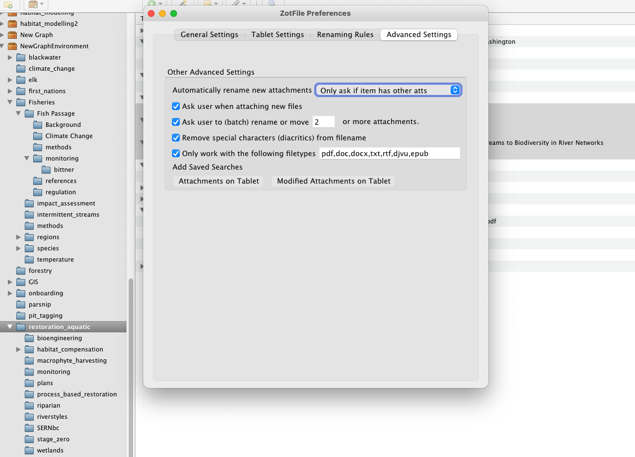Click the stage_zero folder icon
The width and height of the screenshot is (635, 457).
(29, 439)
